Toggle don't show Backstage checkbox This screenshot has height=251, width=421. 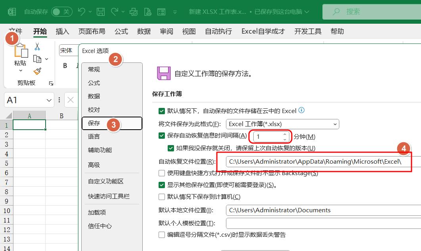pyautogui.click(x=162, y=173)
